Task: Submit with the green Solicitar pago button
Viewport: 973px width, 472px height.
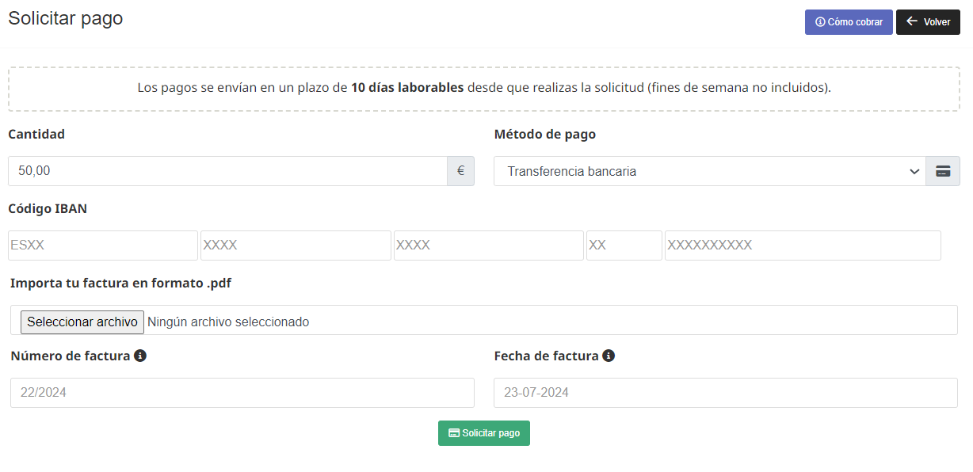Action: 484,433
